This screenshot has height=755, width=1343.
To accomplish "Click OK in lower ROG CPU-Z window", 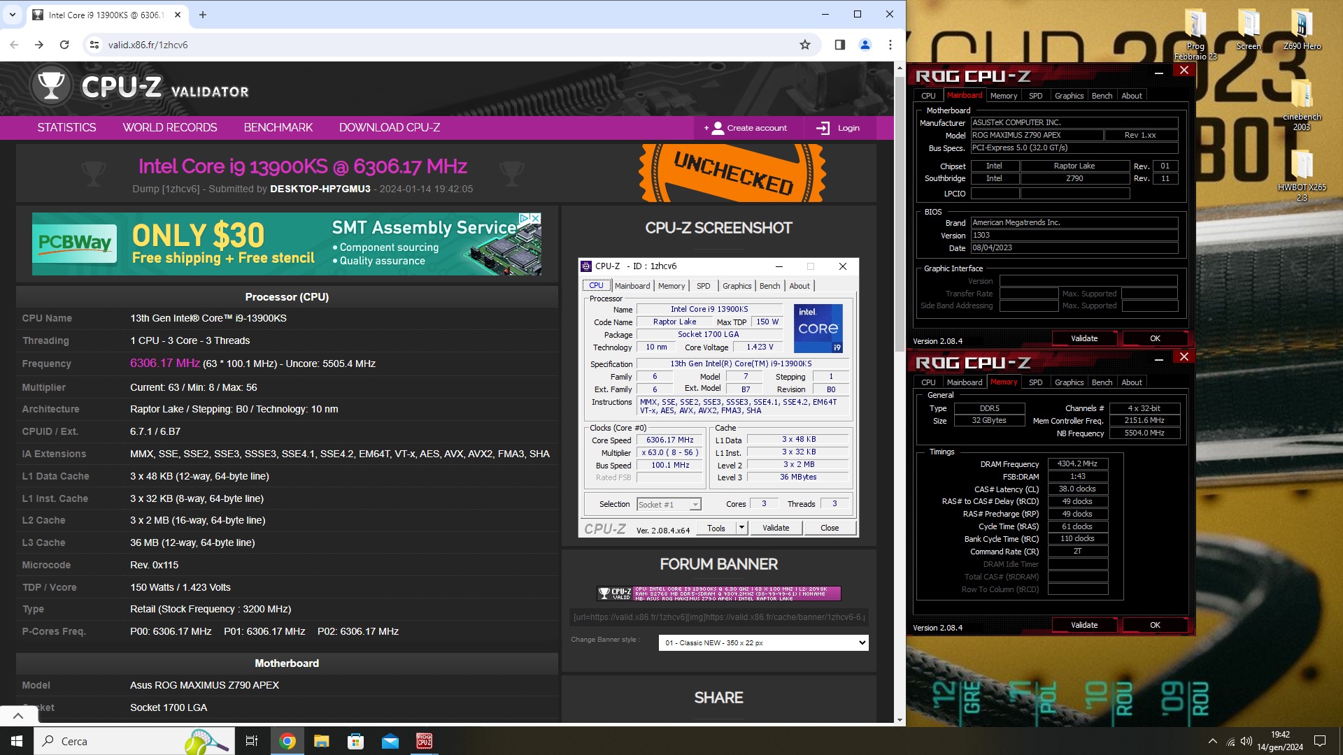I will point(1155,625).
